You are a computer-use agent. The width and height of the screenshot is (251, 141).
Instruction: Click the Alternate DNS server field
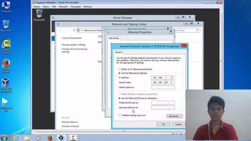point(163,107)
